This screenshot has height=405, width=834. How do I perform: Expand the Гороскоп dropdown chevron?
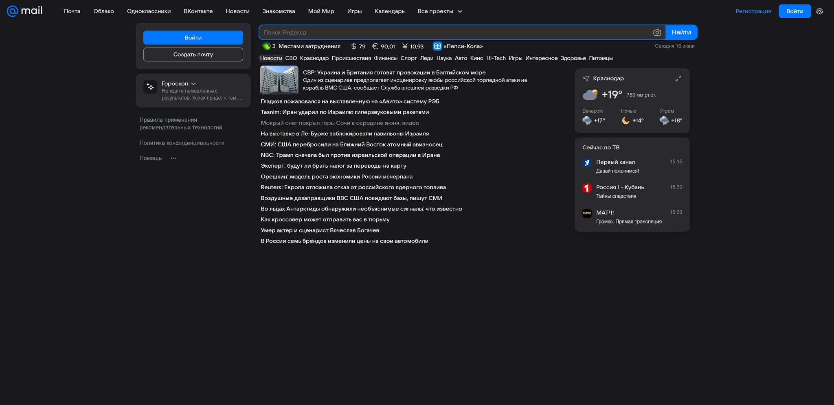click(x=193, y=84)
